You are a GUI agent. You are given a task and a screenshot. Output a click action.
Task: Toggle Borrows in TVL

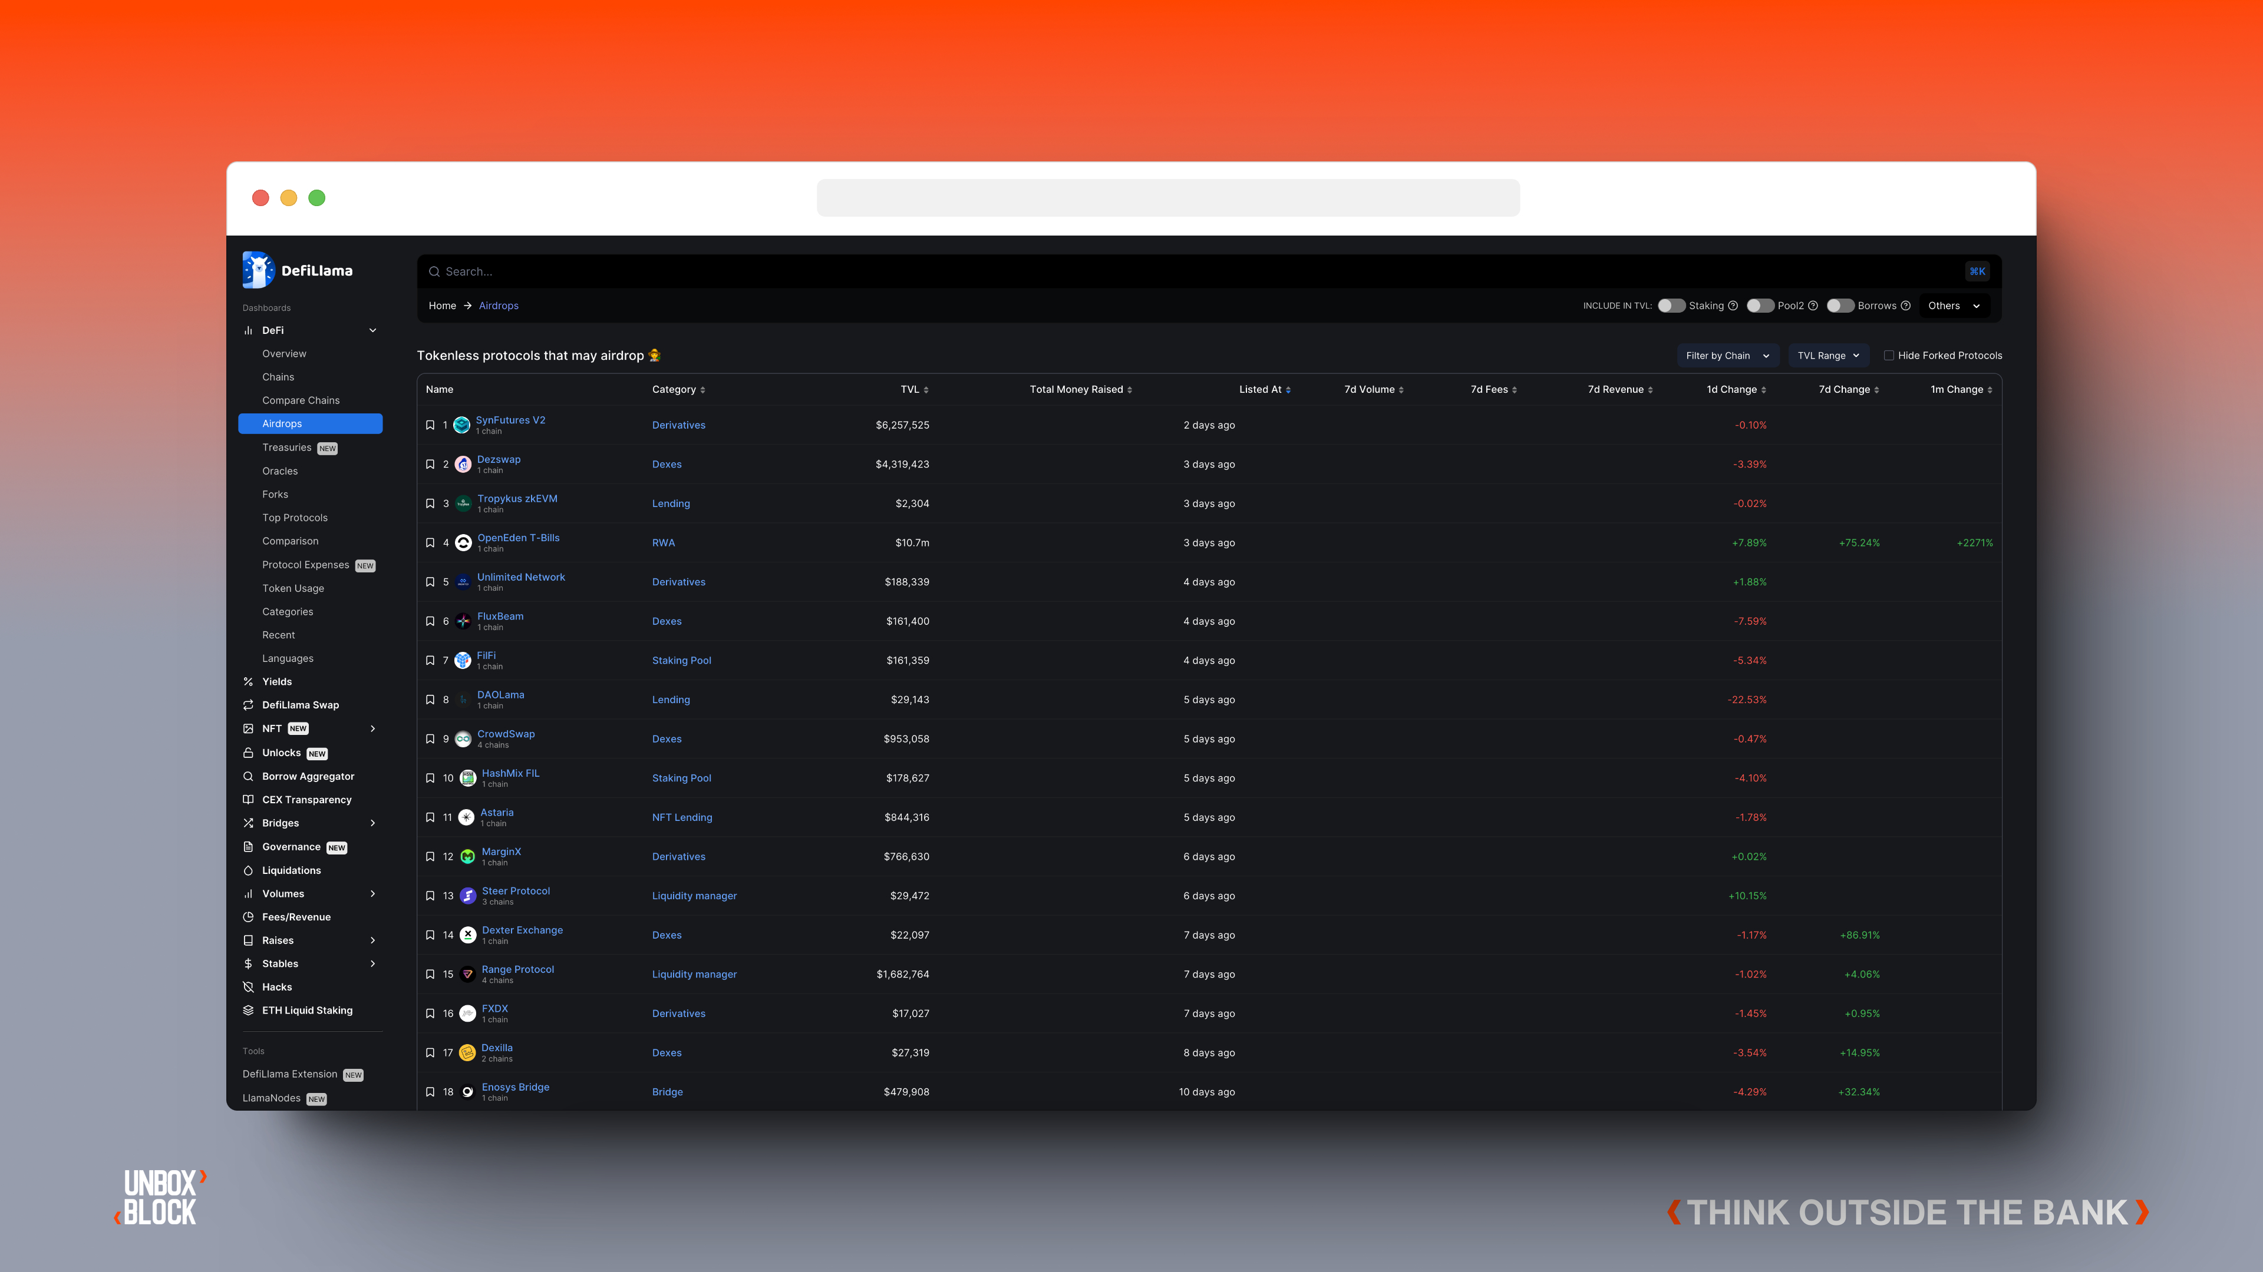coord(1840,306)
